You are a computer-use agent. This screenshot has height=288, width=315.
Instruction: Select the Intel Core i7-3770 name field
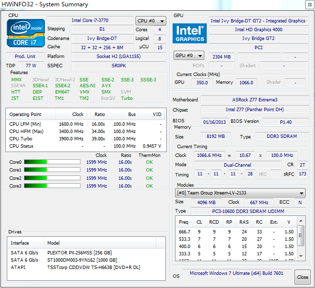coord(90,20)
